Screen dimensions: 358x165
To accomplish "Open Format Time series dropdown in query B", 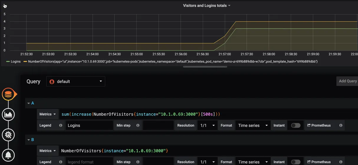I will coord(253,162).
